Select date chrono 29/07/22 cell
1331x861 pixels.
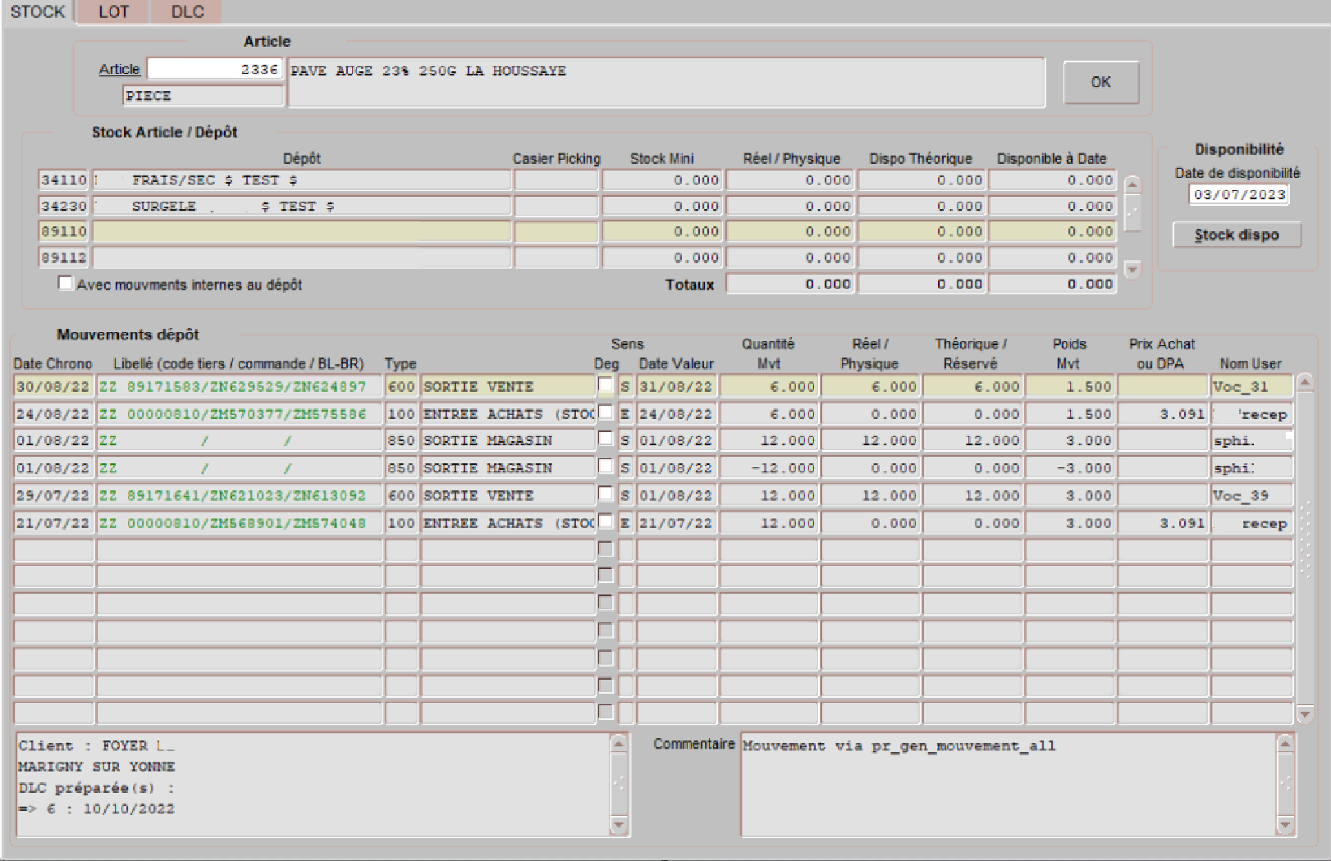(53, 495)
